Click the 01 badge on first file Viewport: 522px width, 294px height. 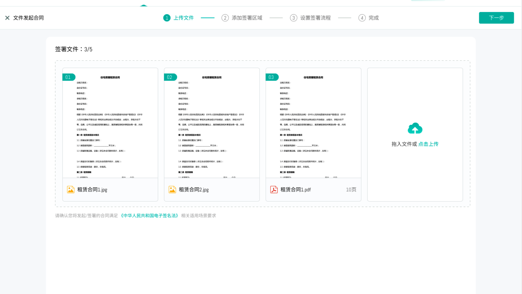(x=69, y=77)
